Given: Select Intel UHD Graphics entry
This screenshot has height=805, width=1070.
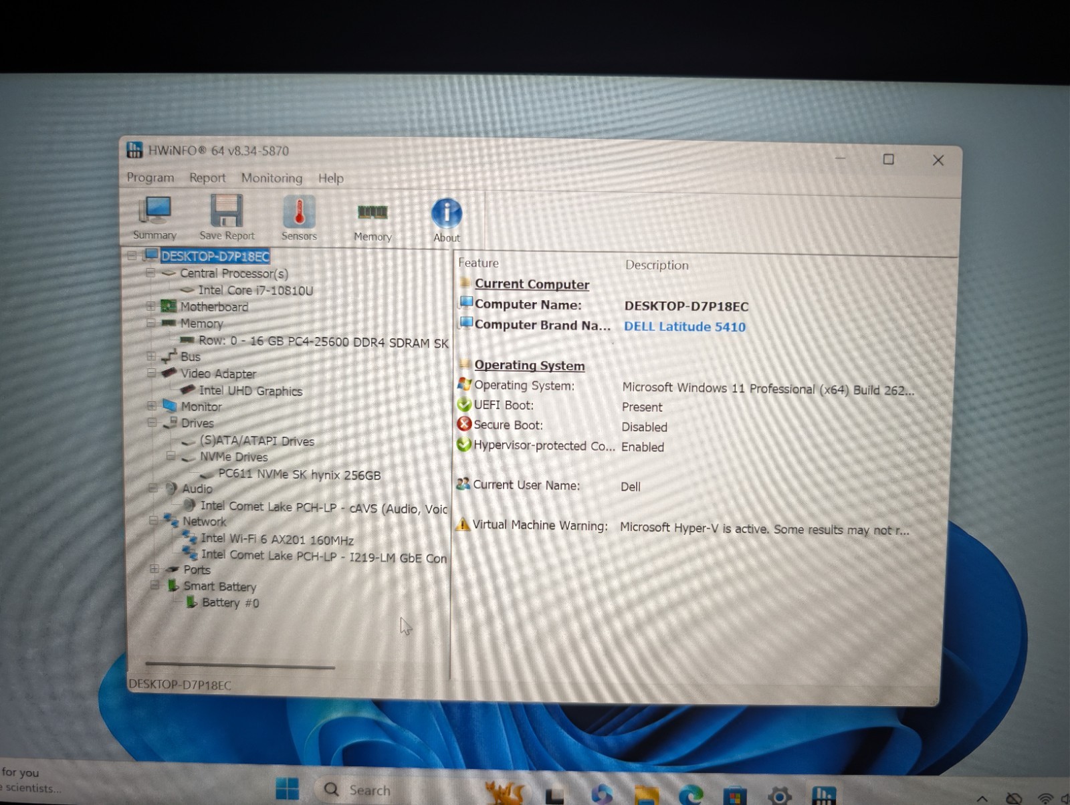Looking at the screenshot, I should pos(251,391).
